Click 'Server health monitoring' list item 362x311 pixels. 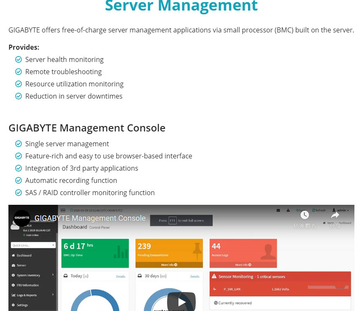coord(64,59)
